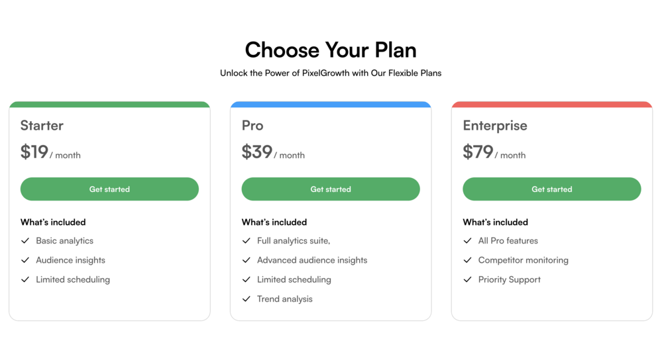Click the red bar atop the Enterprise card

pyautogui.click(x=551, y=105)
